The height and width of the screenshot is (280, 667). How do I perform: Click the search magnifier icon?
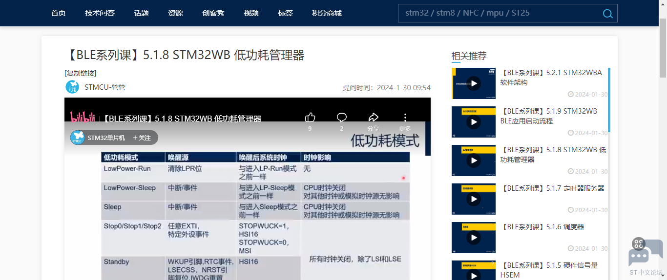607,14
